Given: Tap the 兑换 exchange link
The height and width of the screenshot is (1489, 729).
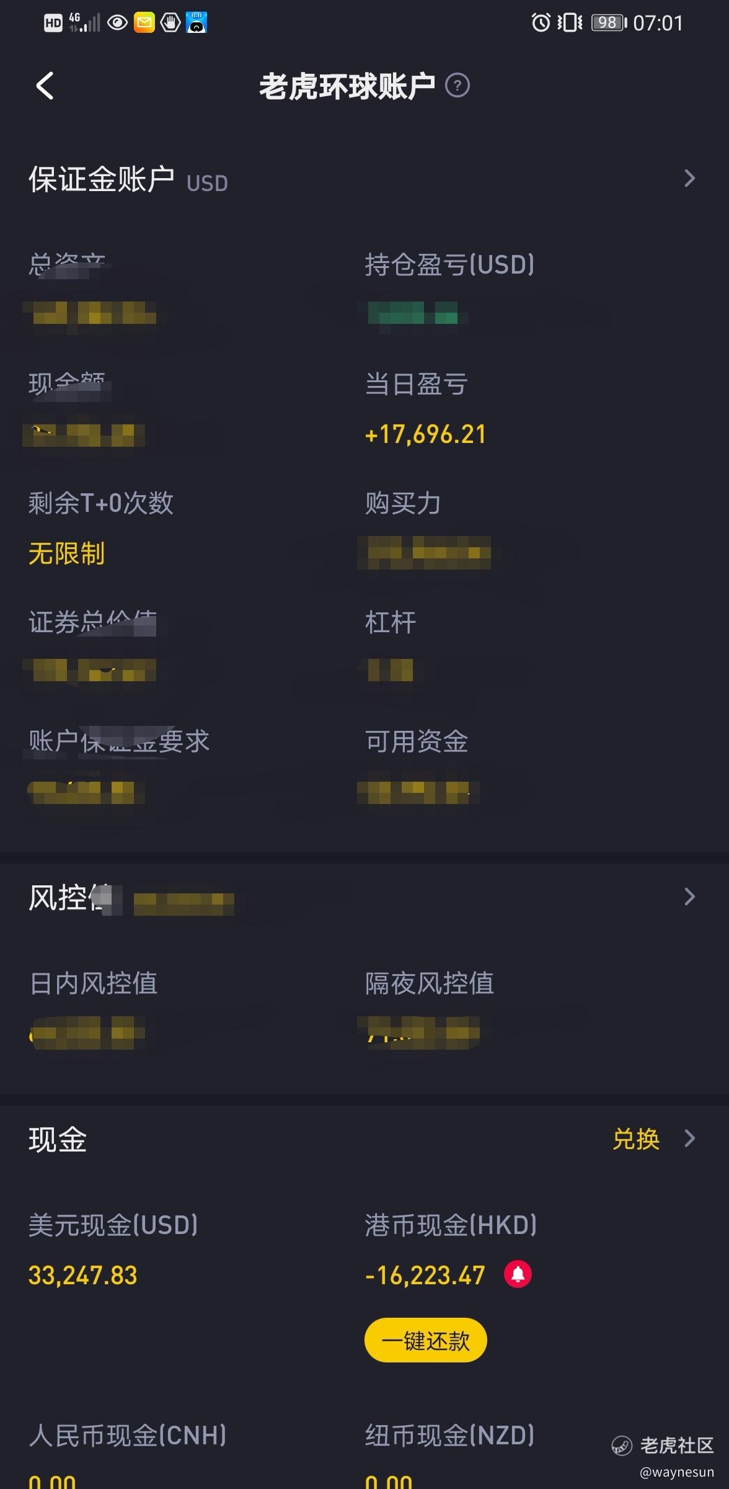Looking at the screenshot, I should point(636,1139).
